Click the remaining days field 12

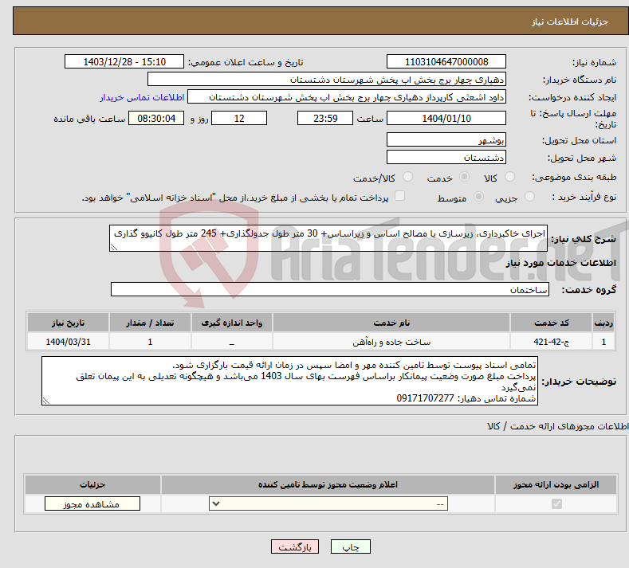click(x=239, y=118)
